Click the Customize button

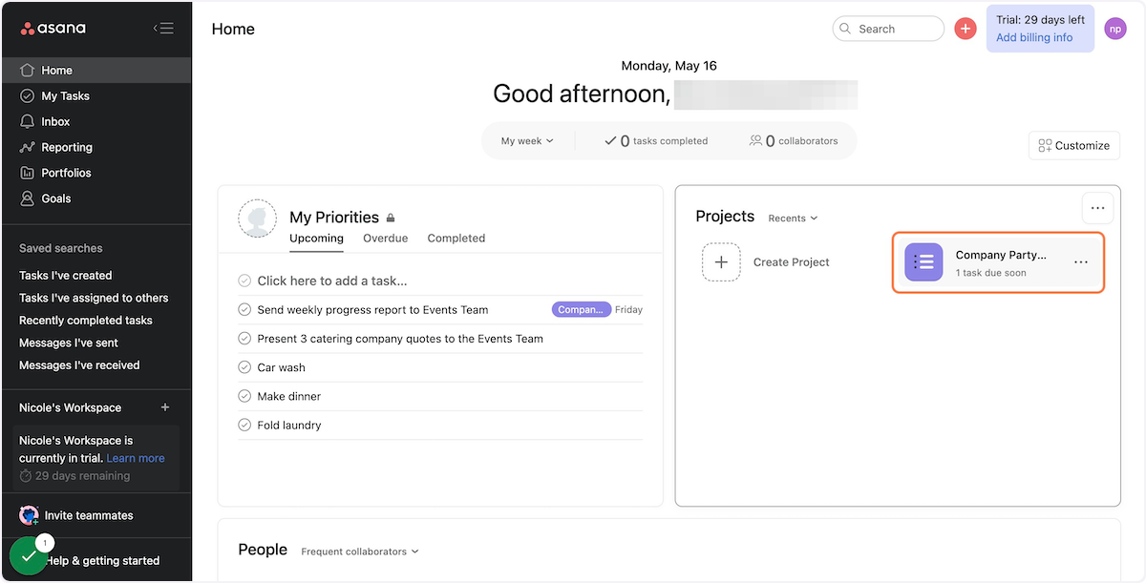point(1074,146)
